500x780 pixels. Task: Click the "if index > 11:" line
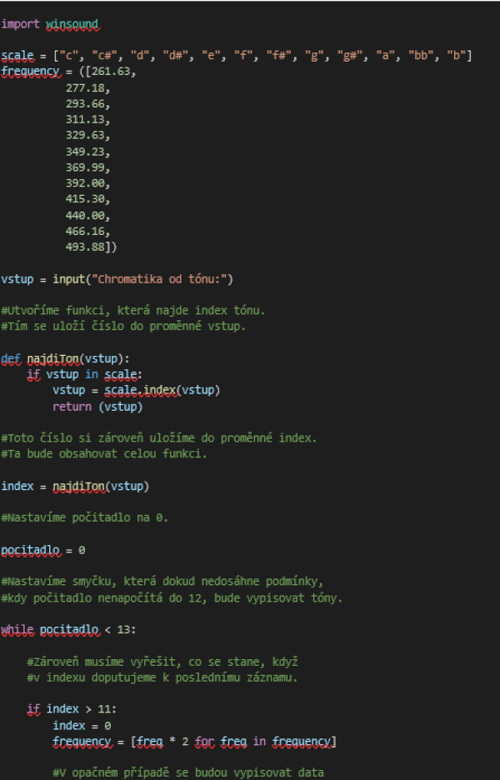click(x=72, y=710)
